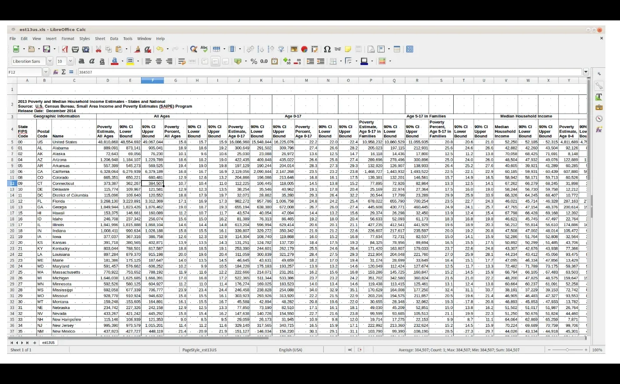Image resolution: width=620 pixels, height=384 pixels.
Task: Toggle Wrap Text for the cell
Action: click(x=181, y=61)
